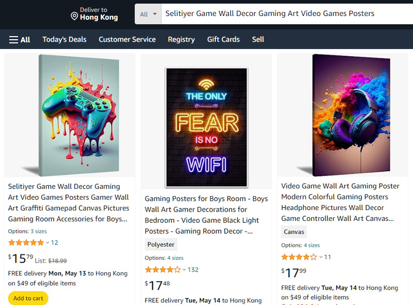Expand the All search category dropdown
This screenshot has width=413, height=305.
click(x=148, y=14)
